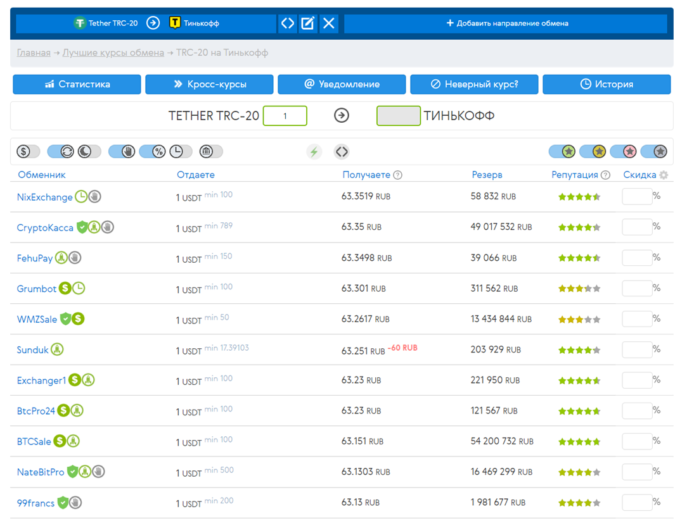Click the dollar badge beside Grumbot
The width and height of the screenshot is (687, 521).
[65, 289]
